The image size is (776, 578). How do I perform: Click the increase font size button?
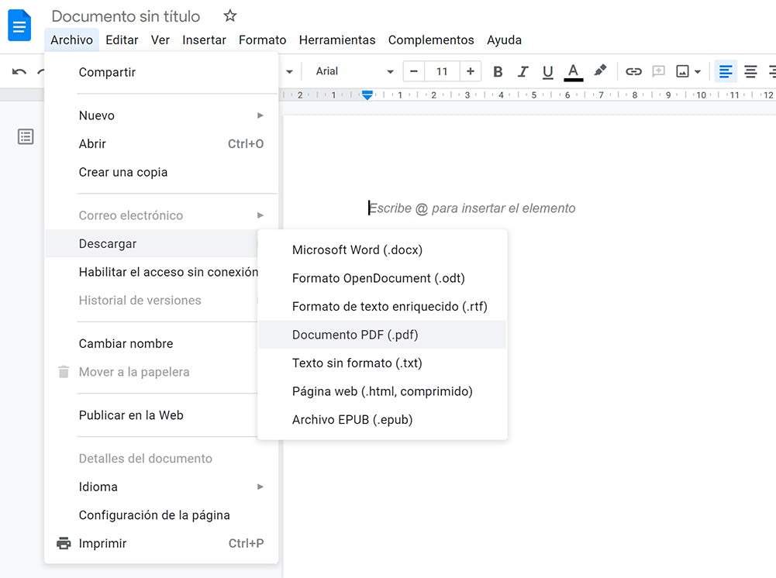471,71
